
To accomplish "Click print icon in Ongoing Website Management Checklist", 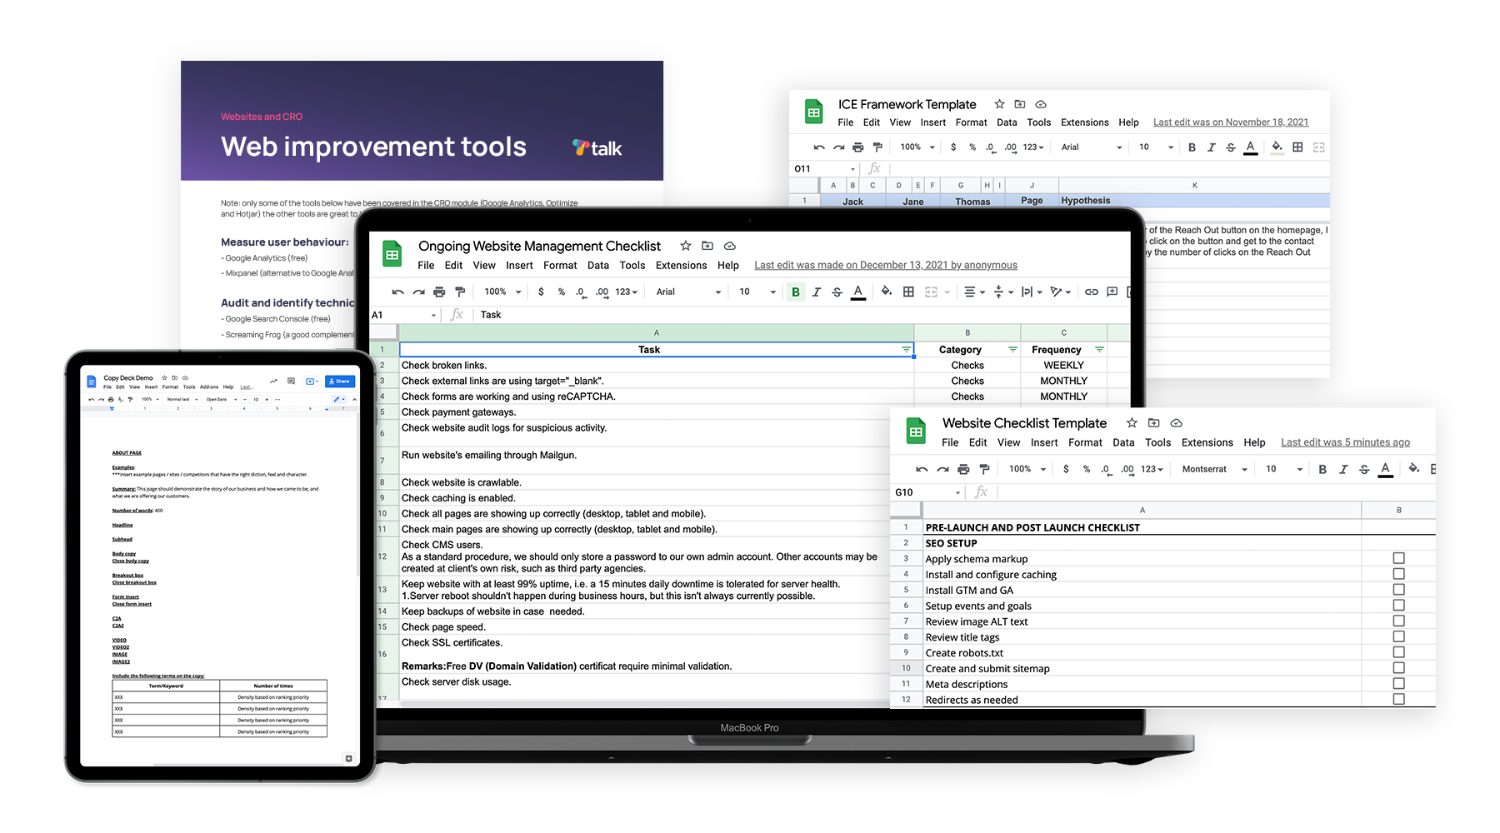I will 439,292.
